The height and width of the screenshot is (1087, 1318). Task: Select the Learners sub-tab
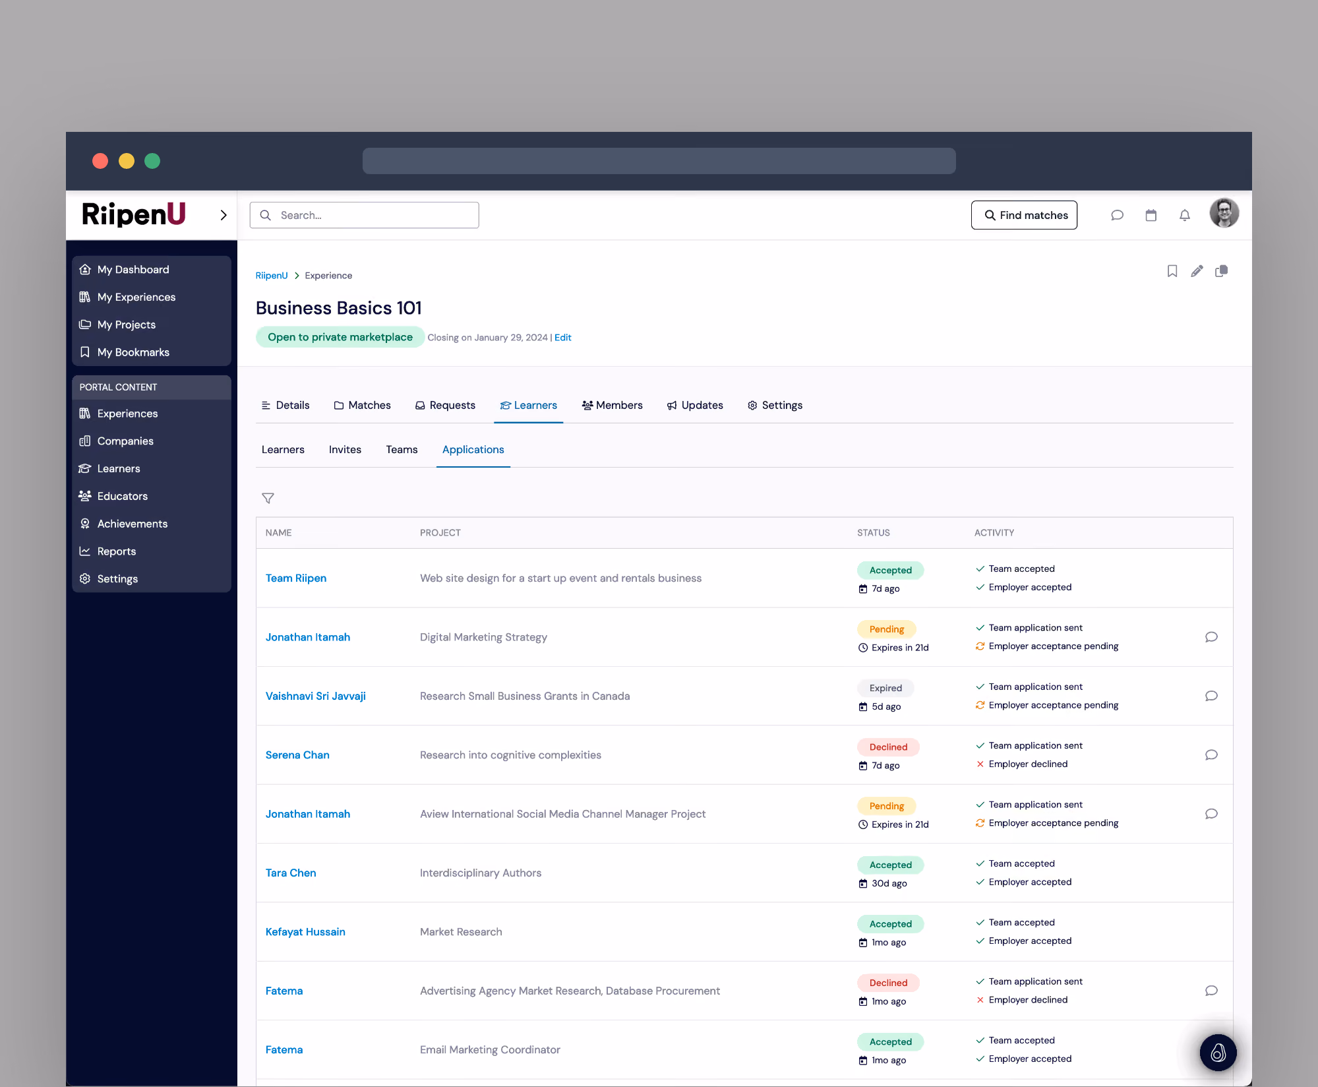283,450
